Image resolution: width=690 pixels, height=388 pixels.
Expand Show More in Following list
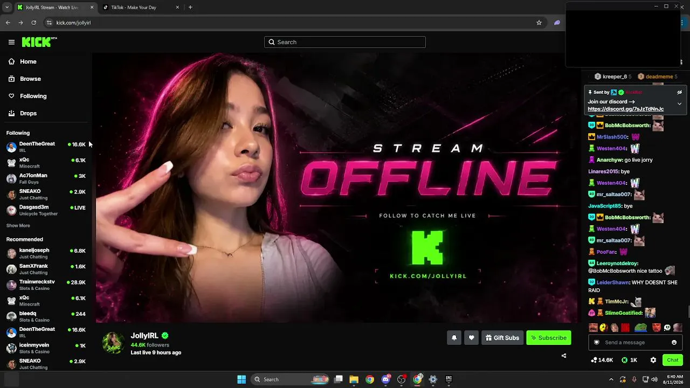point(18,226)
